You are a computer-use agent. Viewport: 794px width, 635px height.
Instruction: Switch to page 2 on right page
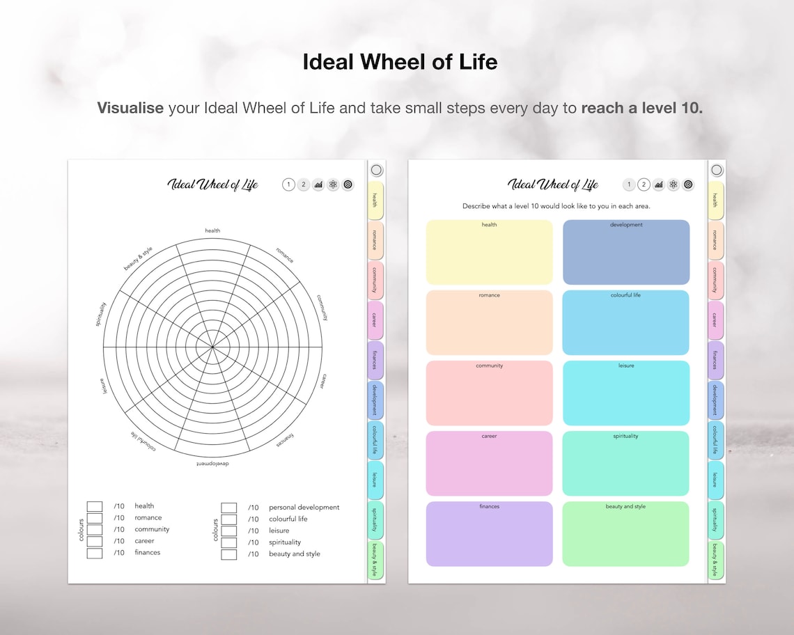point(641,185)
